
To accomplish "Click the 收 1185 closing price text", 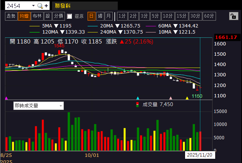I will [x=92, y=42].
